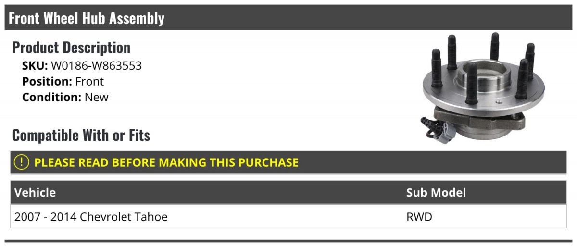
Task: Click the "New" condition value
Action: 97,97
